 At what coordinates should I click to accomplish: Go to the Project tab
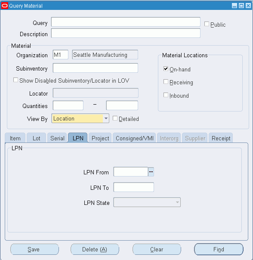[x=100, y=138]
